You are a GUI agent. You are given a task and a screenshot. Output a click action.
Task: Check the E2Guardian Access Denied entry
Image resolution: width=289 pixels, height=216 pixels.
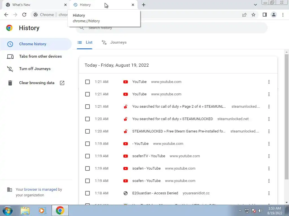(x=87, y=193)
